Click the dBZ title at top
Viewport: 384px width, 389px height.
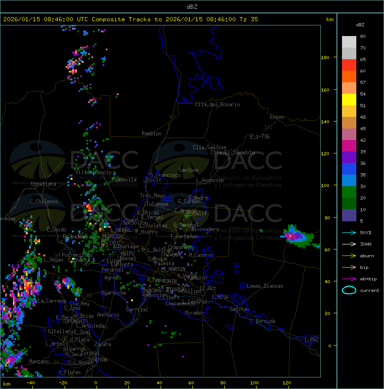tap(192, 6)
